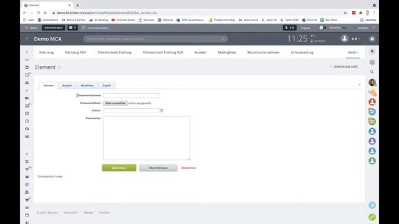Reload the page in the browser
This screenshot has width=399, height=224.
pyautogui.click(x=38, y=12)
